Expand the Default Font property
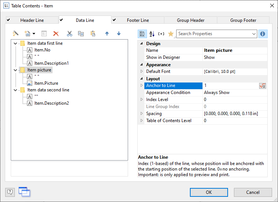Image resolution: width=278 pixels, height=202 pixels. pos(141,71)
